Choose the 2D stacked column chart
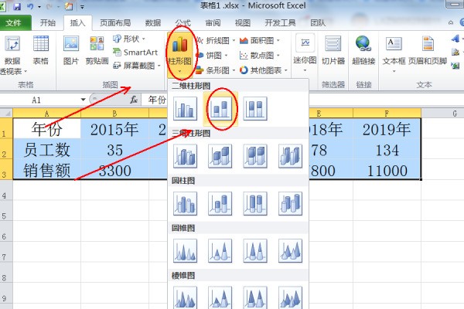 point(220,109)
